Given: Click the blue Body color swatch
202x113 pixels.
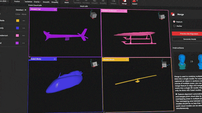Looking at the screenshot, I should point(18,28).
